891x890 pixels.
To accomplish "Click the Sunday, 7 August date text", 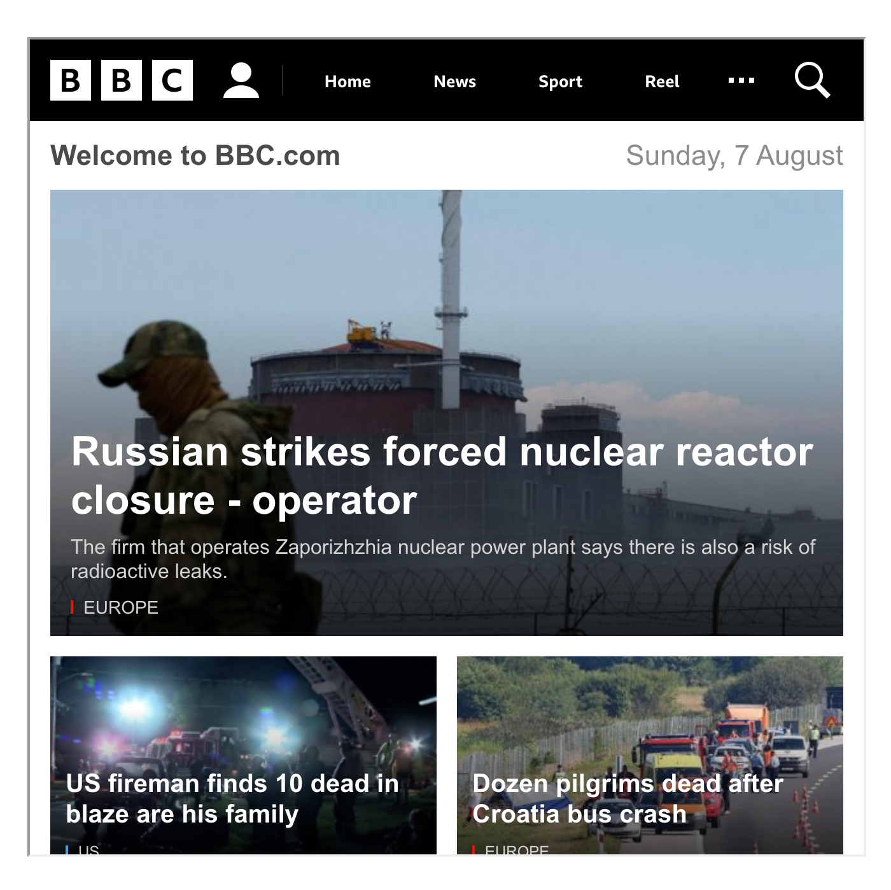I will pyautogui.click(x=734, y=156).
